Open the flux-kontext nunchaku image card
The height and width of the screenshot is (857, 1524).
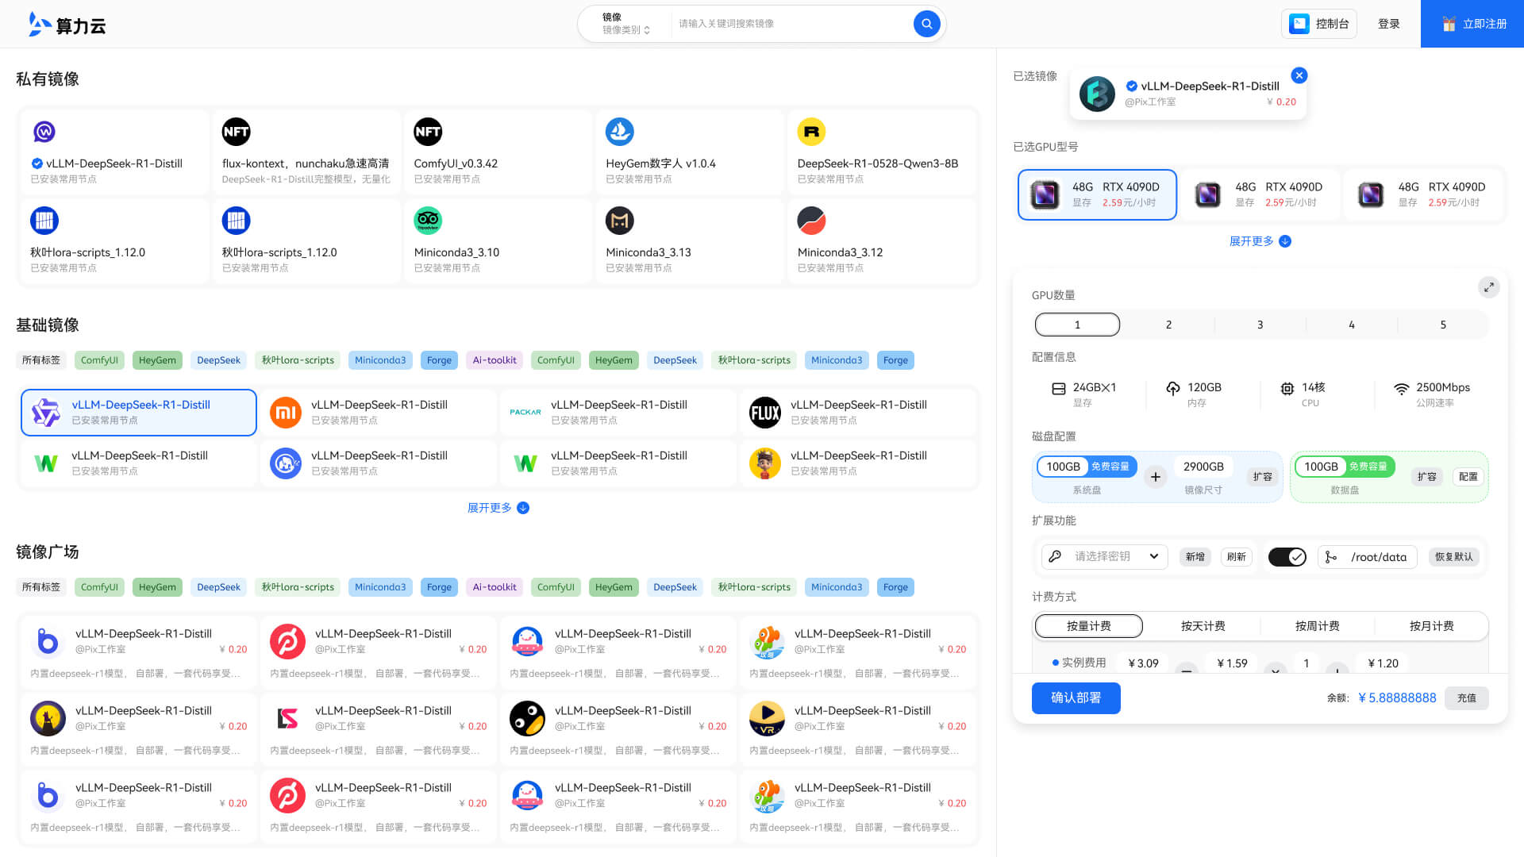point(306,151)
